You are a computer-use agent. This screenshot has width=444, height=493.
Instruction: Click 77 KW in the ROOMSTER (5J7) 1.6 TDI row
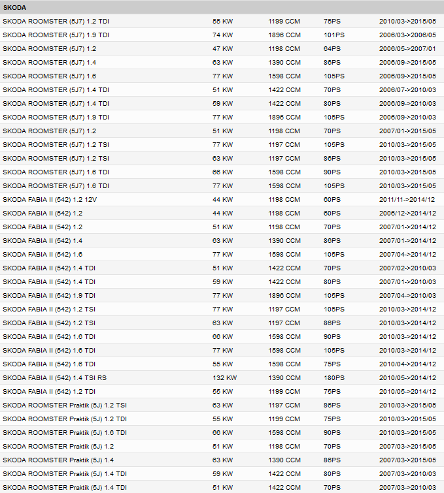click(222, 186)
